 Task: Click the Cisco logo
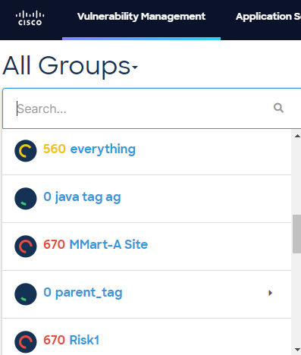(x=30, y=17)
